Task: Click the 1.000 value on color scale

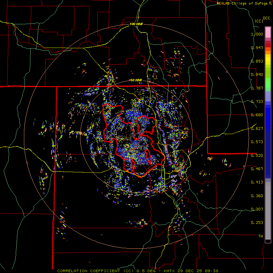Action: (257, 34)
